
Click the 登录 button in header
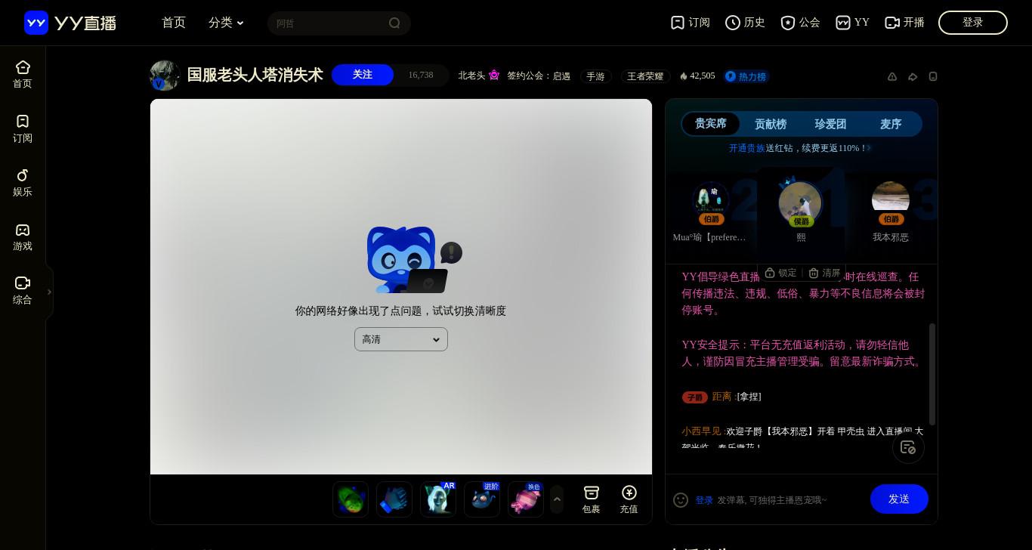[973, 23]
